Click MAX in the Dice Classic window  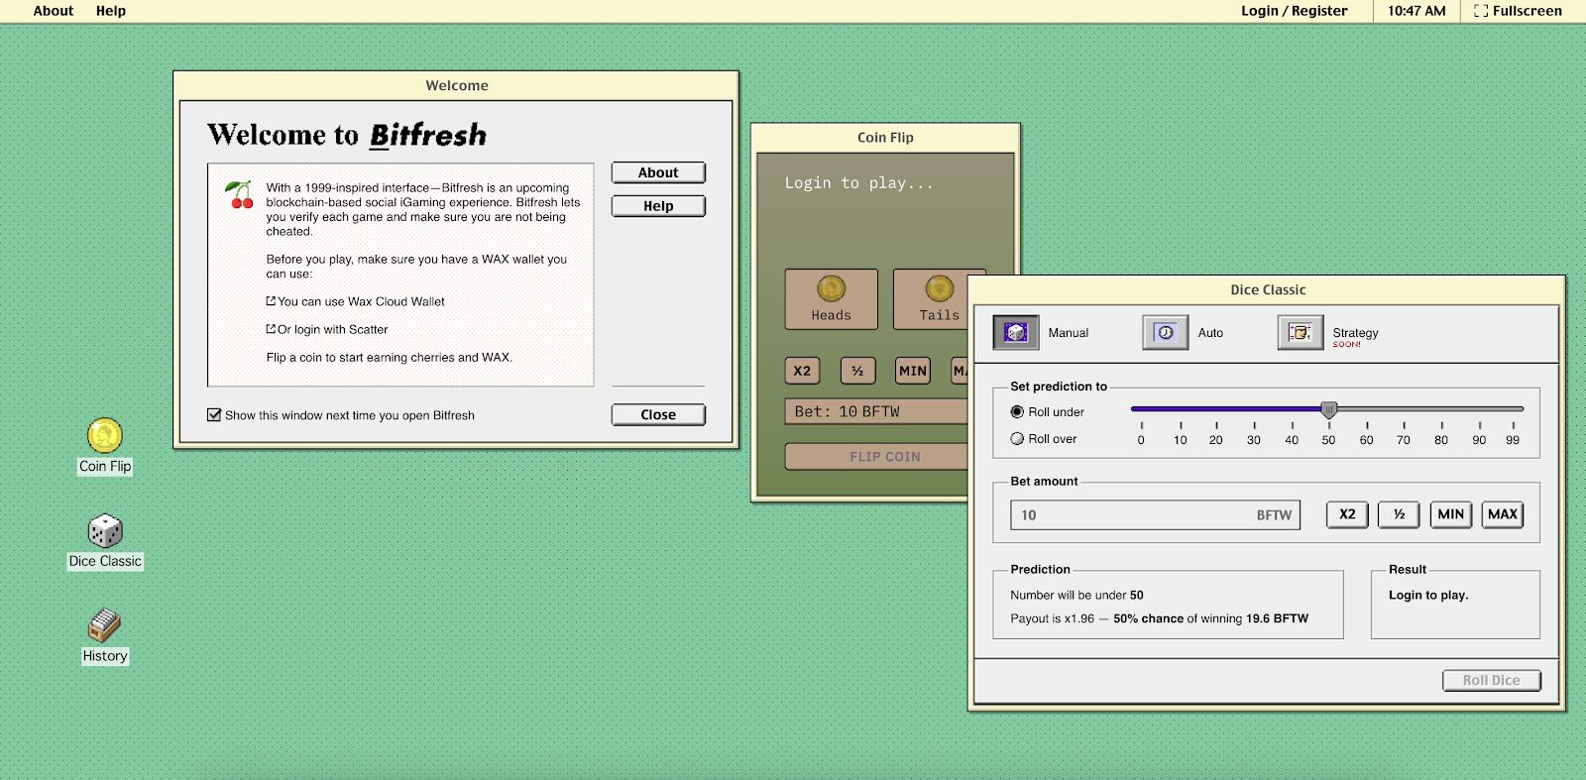point(1503,514)
